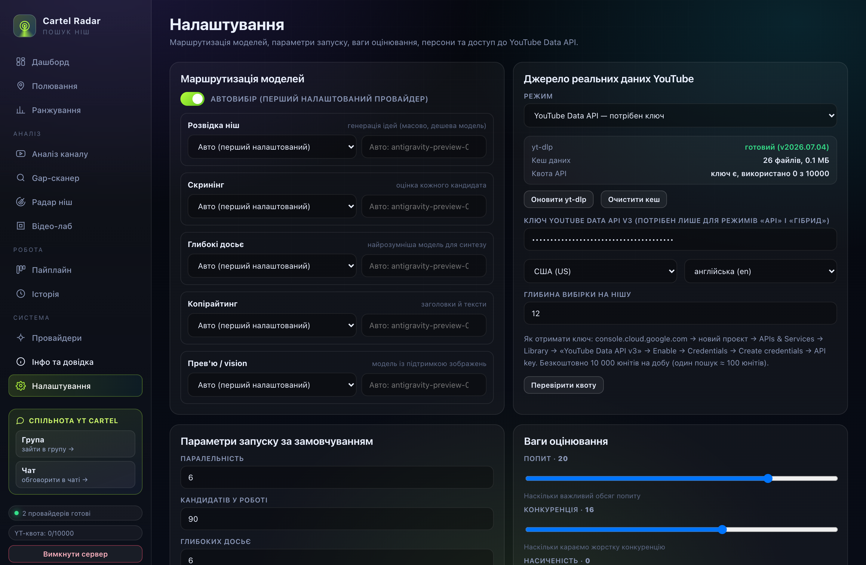Click the Пайплайн columns icon
Image resolution: width=866 pixels, height=565 pixels.
(21, 270)
